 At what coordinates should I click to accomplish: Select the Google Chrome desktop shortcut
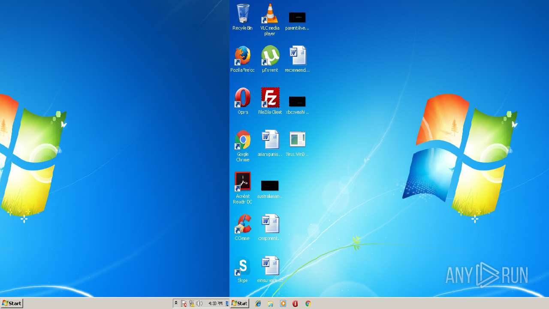pyautogui.click(x=242, y=146)
